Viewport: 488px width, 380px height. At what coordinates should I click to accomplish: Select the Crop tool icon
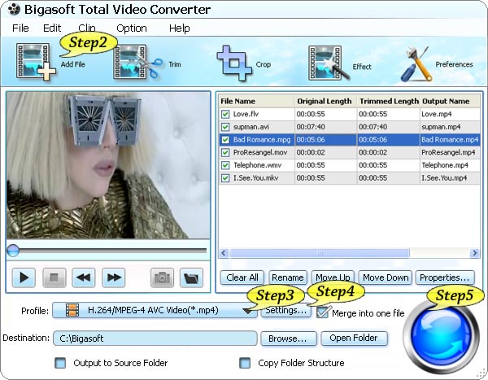click(233, 63)
